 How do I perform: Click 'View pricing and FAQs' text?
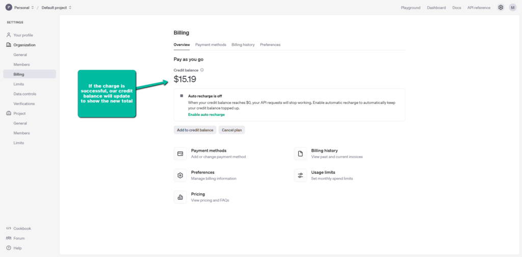pos(210,200)
